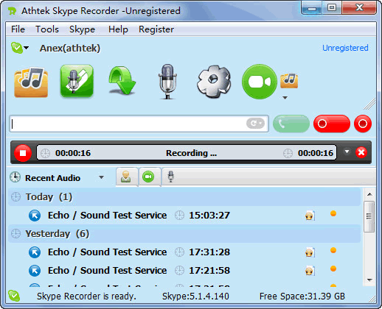Viewport: 382px width, 309px height.
Task: Open the Tools menu
Action: tap(47, 29)
